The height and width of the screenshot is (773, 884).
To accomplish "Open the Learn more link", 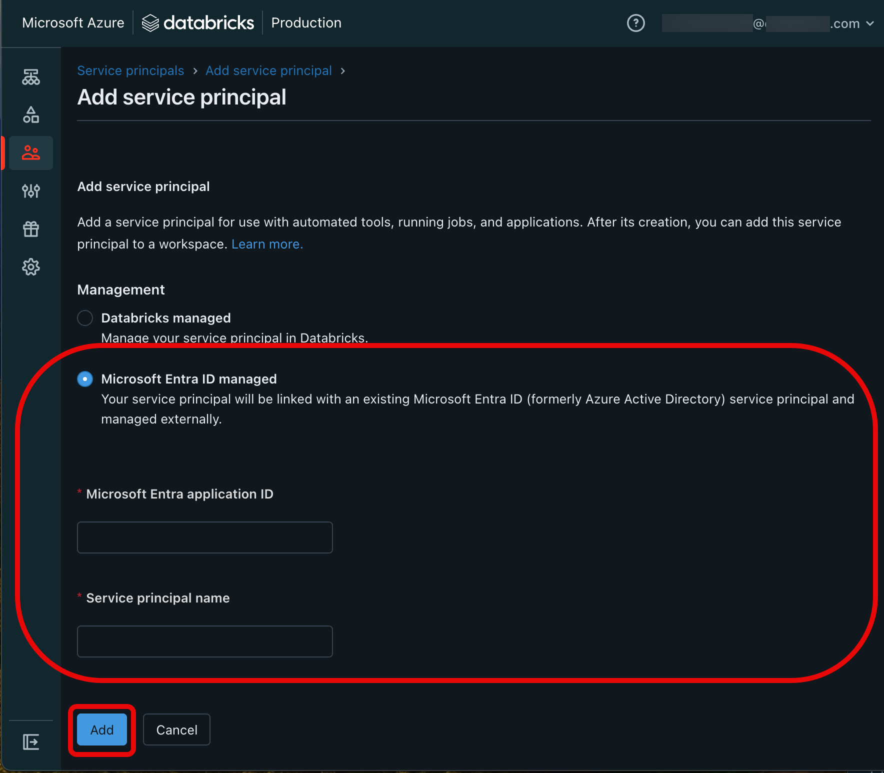I will (x=267, y=244).
